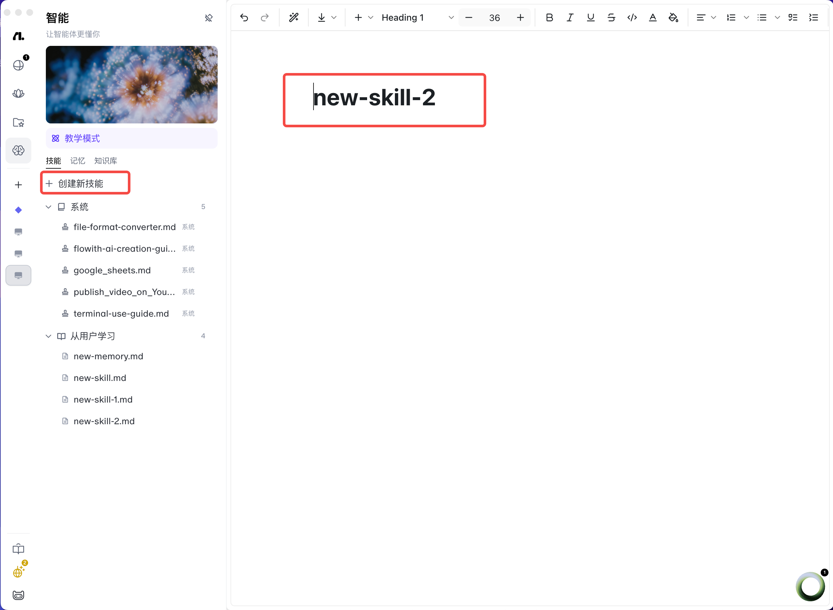Viewport: 833px width, 610px height.
Task: Toggle italic formatting
Action: 570,17
